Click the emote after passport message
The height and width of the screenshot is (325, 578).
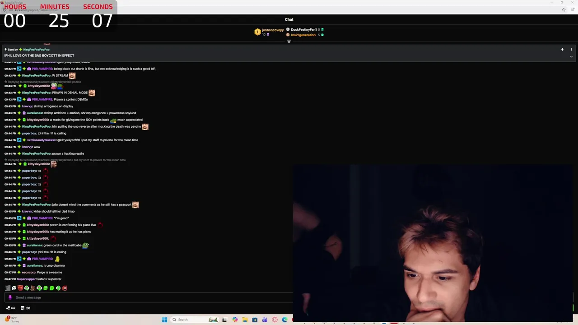[x=135, y=204]
